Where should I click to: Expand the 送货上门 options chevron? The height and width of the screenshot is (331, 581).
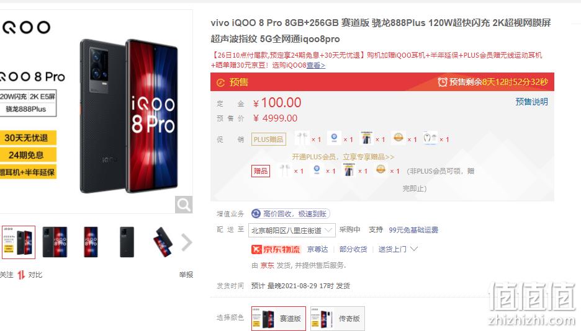point(414,249)
